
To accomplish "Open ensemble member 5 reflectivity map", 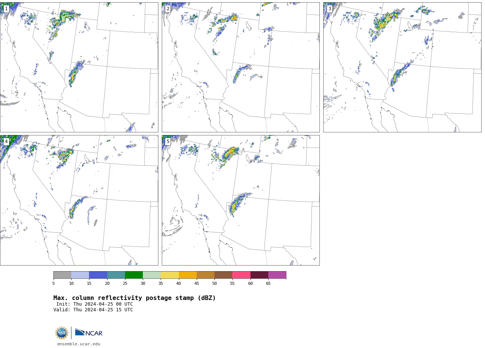I will pyautogui.click(x=241, y=200).
